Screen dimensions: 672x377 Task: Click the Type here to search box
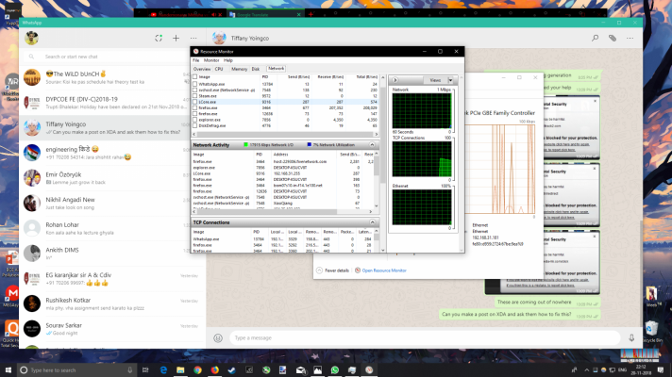click(77, 370)
